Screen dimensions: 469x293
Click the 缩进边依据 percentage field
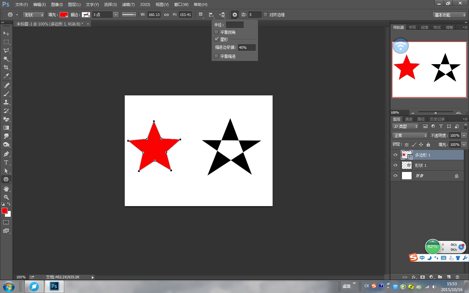click(246, 48)
